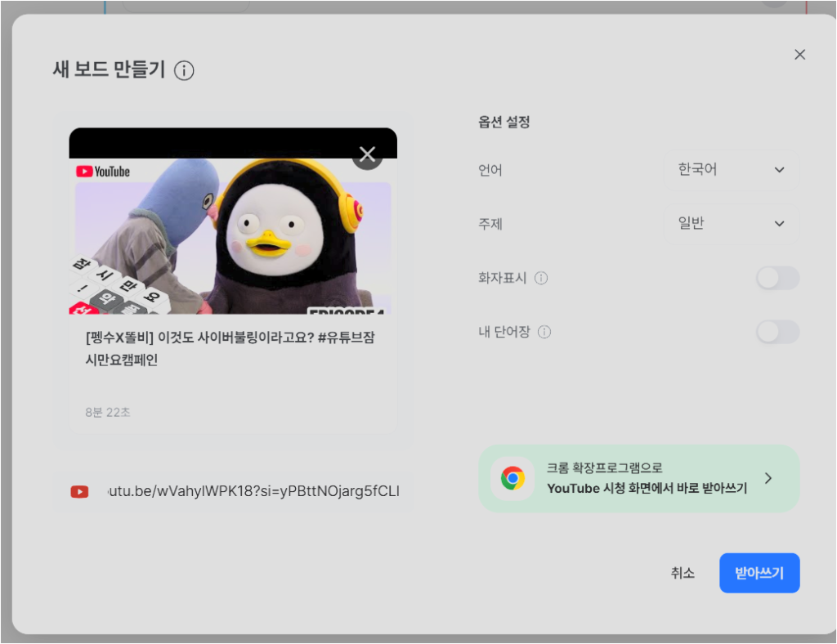The height and width of the screenshot is (644, 837).
Task: Click the arrow chevron on the extension banner
Action: coord(768,479)
